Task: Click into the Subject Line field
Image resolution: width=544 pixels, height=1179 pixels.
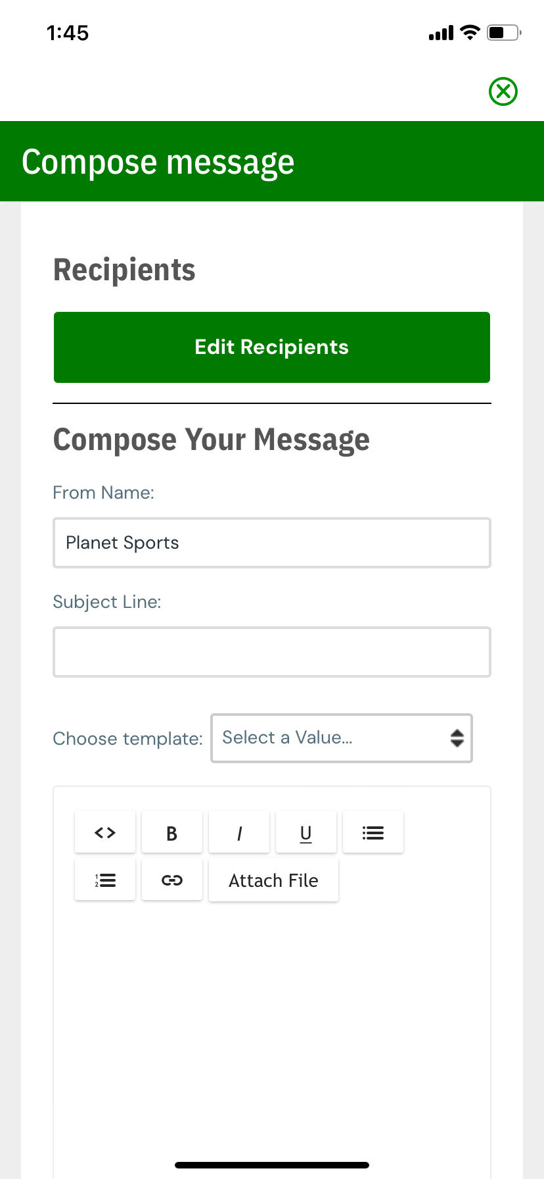Action: 272,652
